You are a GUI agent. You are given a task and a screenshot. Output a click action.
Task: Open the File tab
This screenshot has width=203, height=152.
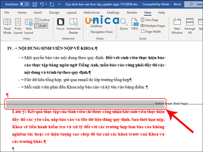coord(7,12)
